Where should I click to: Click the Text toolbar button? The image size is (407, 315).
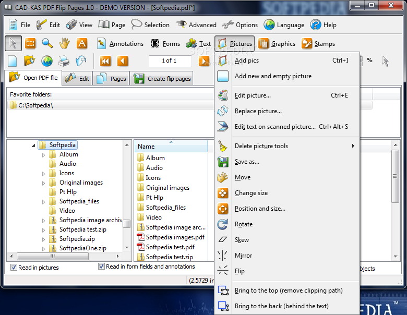coord(199,44)
